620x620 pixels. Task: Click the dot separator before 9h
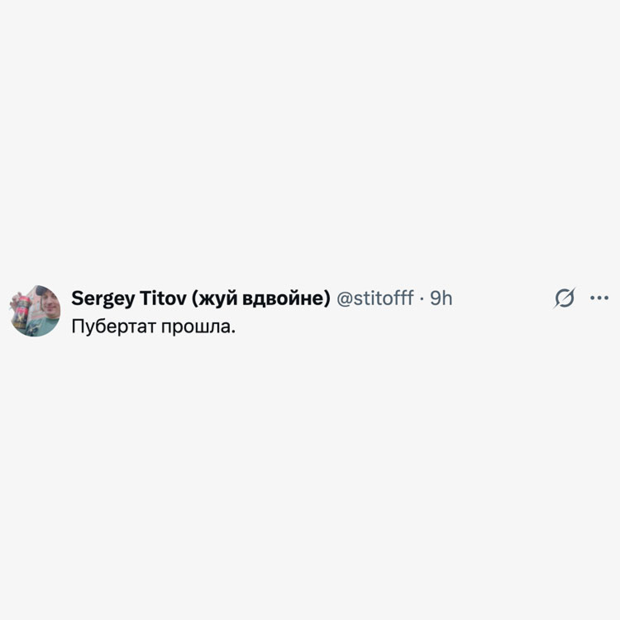point(422,298)
